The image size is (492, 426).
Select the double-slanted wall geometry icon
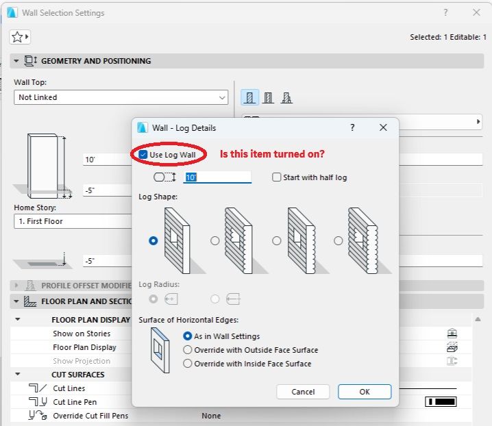coord(286,97)
